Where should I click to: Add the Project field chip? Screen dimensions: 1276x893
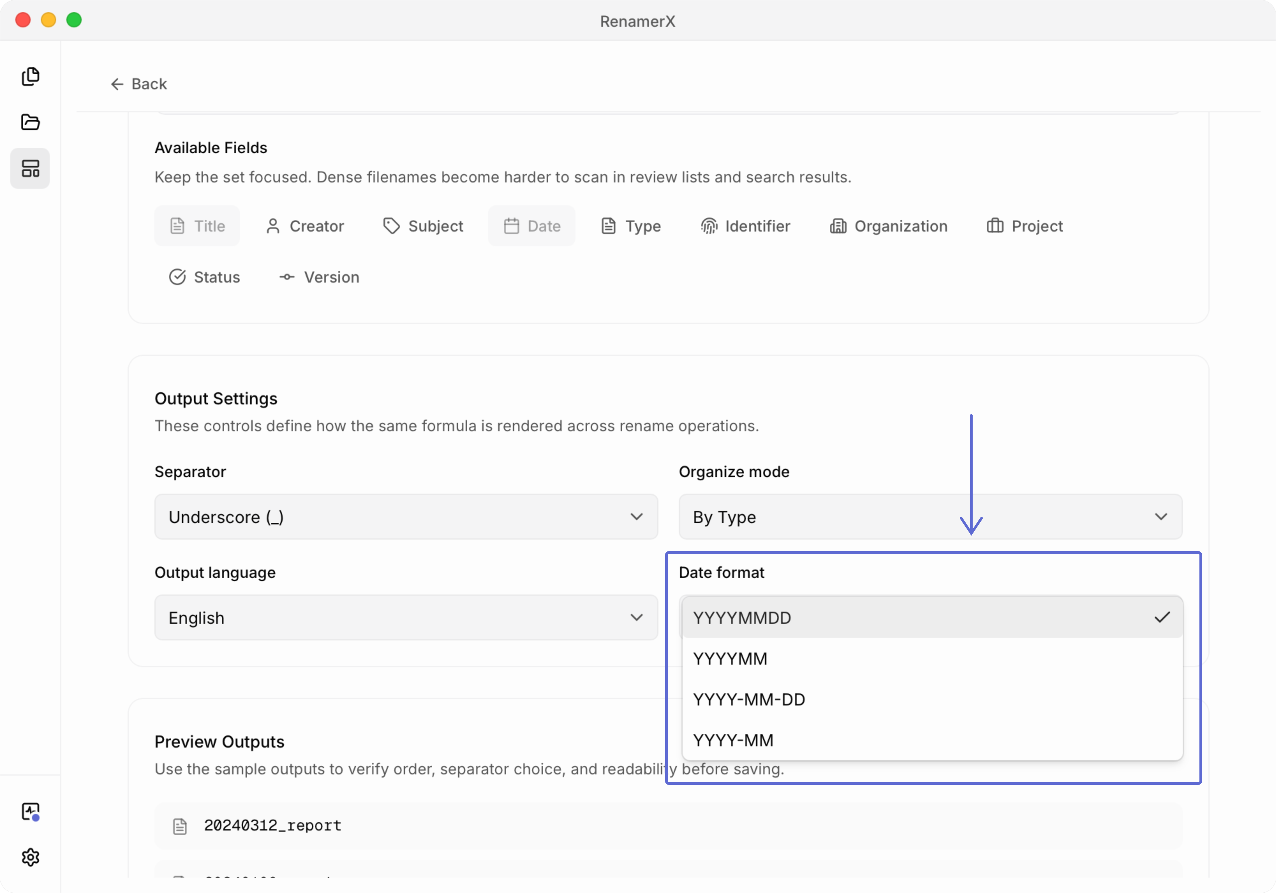(x=1025, y=226)
